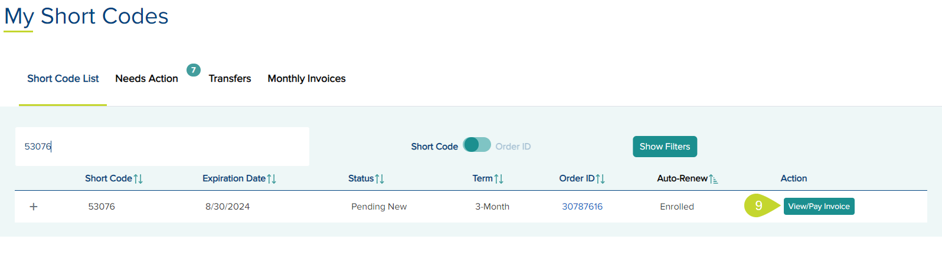Click the Show Filters button
The image size is (942, 259).
pos(665,147)
